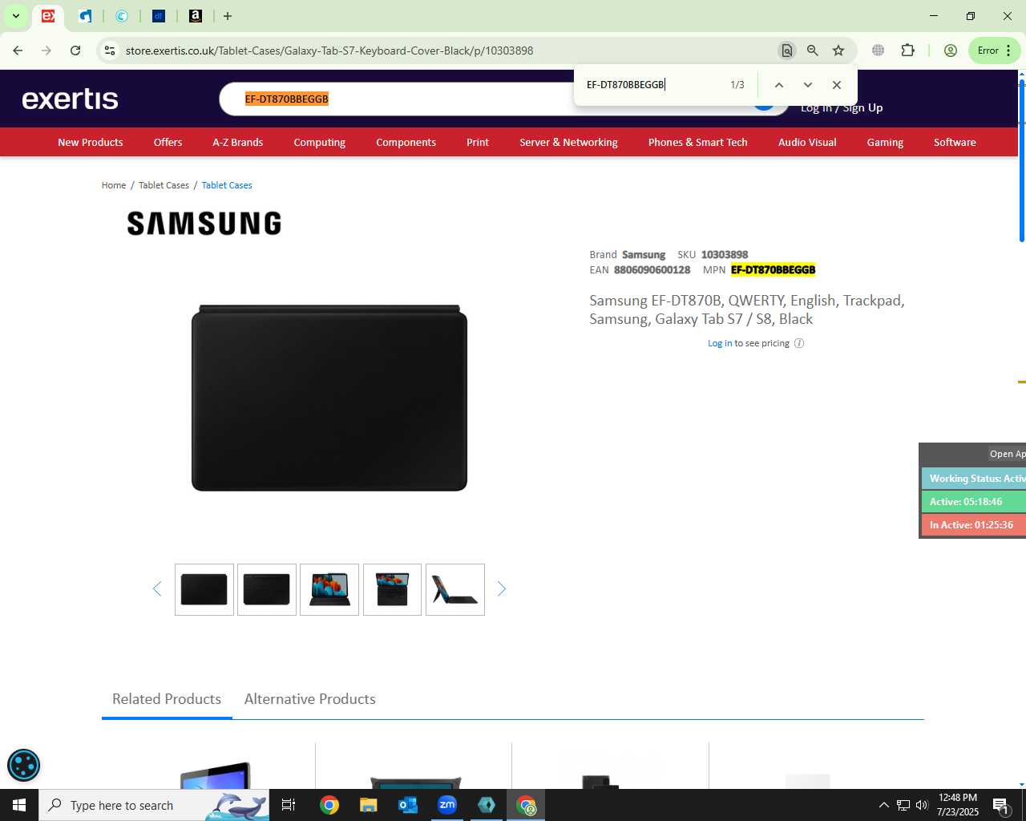This screenshot has height=821, width=1026.
Task: Switch to the Amazon tab
Action: click(196, 16)
